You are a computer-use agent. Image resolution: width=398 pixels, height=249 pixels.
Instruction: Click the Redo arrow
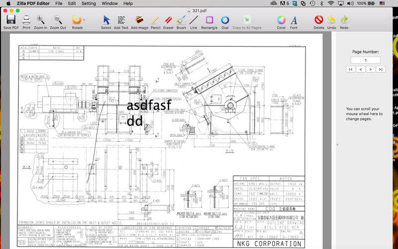344,20
